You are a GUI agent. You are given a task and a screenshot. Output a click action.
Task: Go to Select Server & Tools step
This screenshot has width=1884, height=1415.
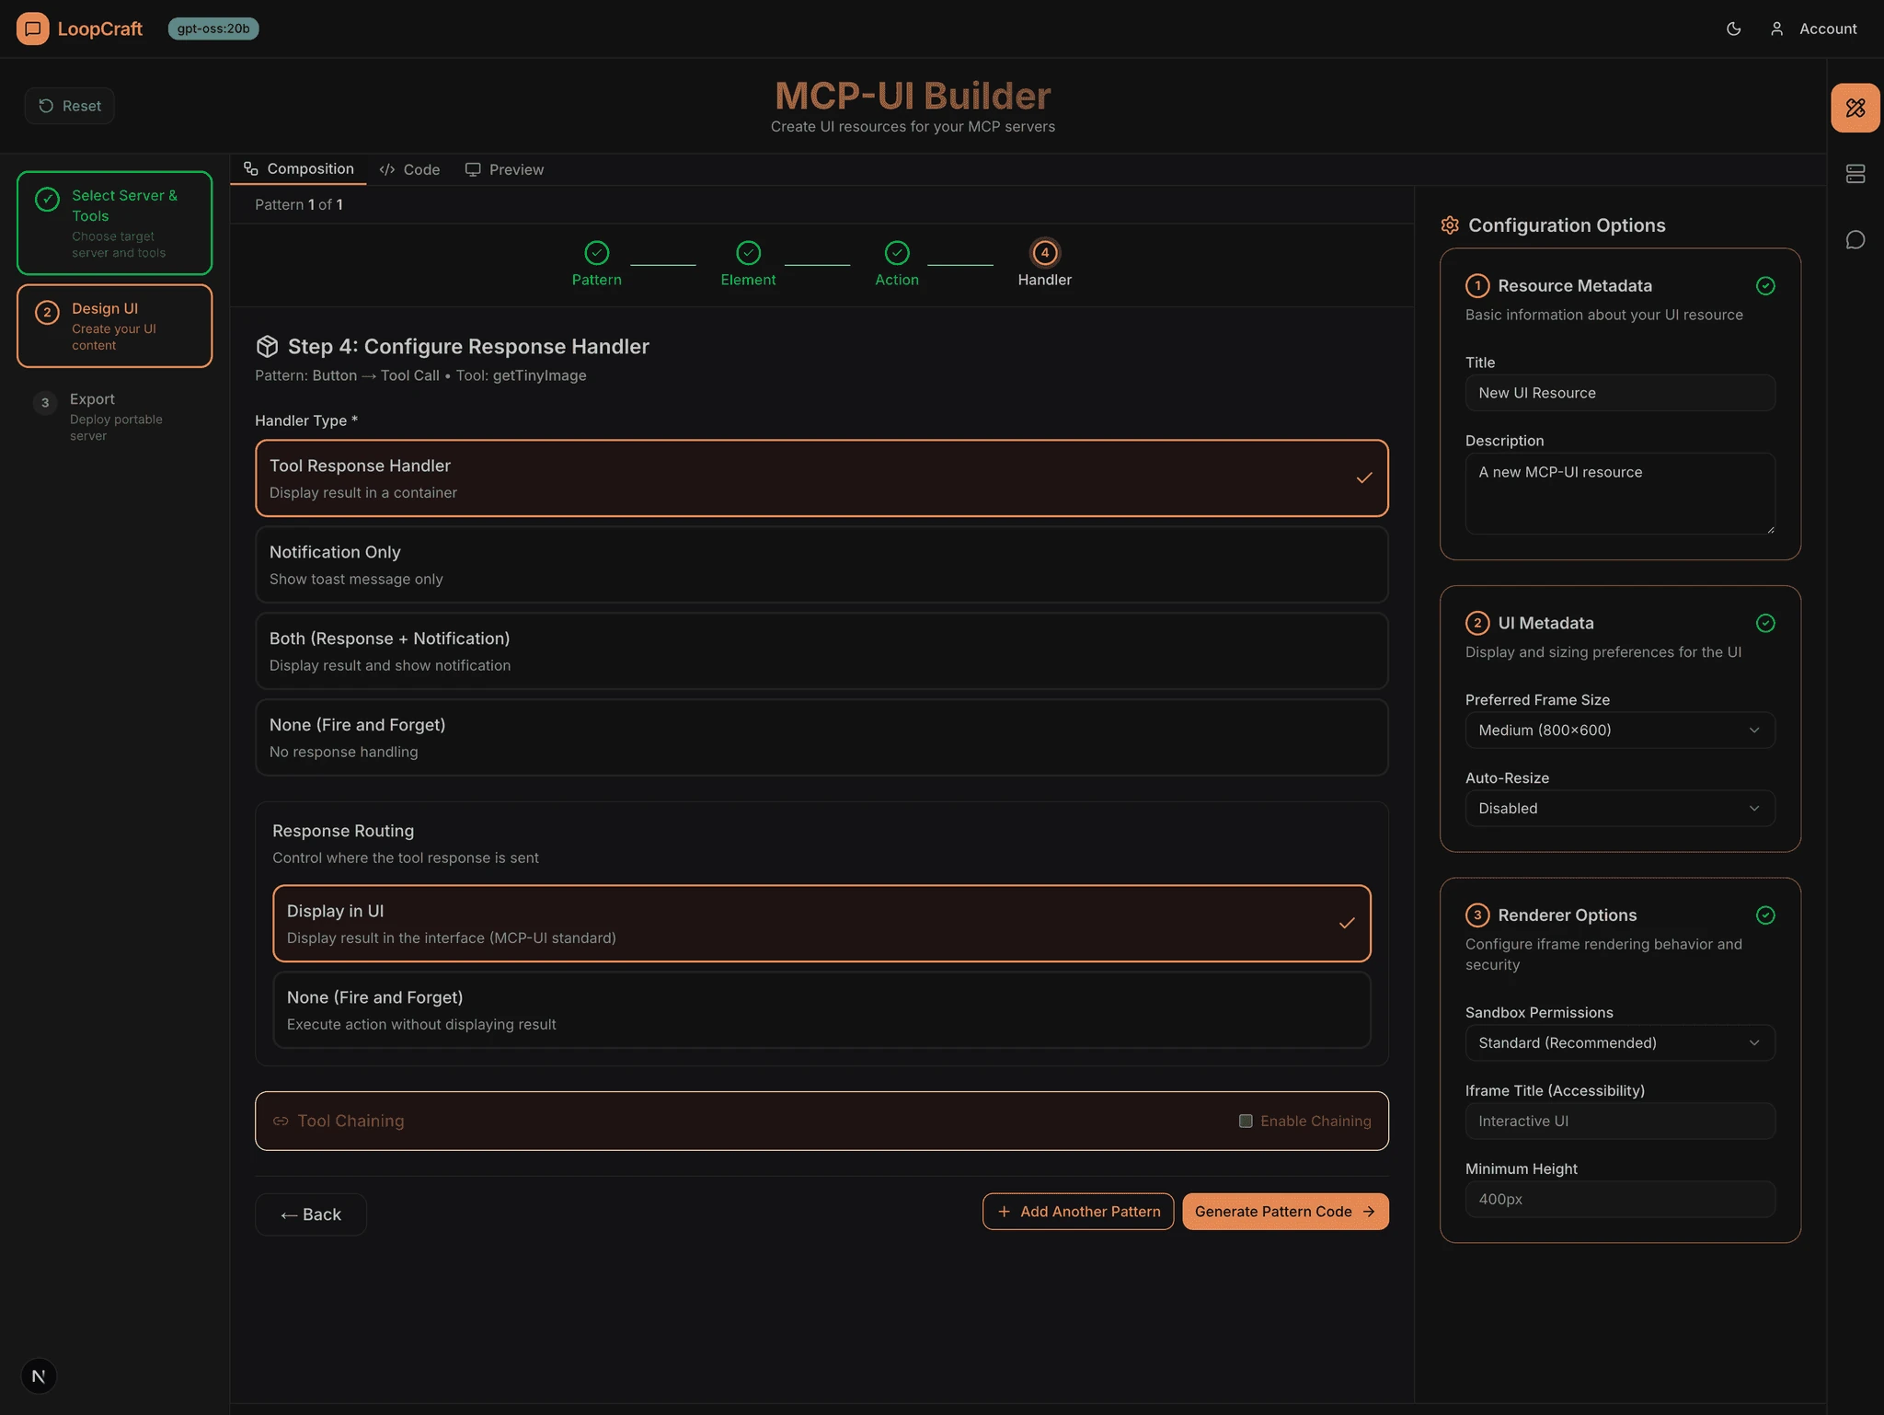114,223
